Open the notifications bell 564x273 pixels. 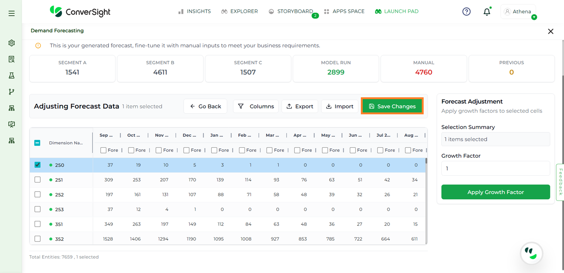pyautogui.click(x=487, y=12)
